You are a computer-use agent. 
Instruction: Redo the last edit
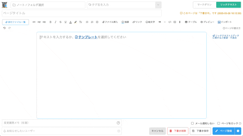pos(9,28)
